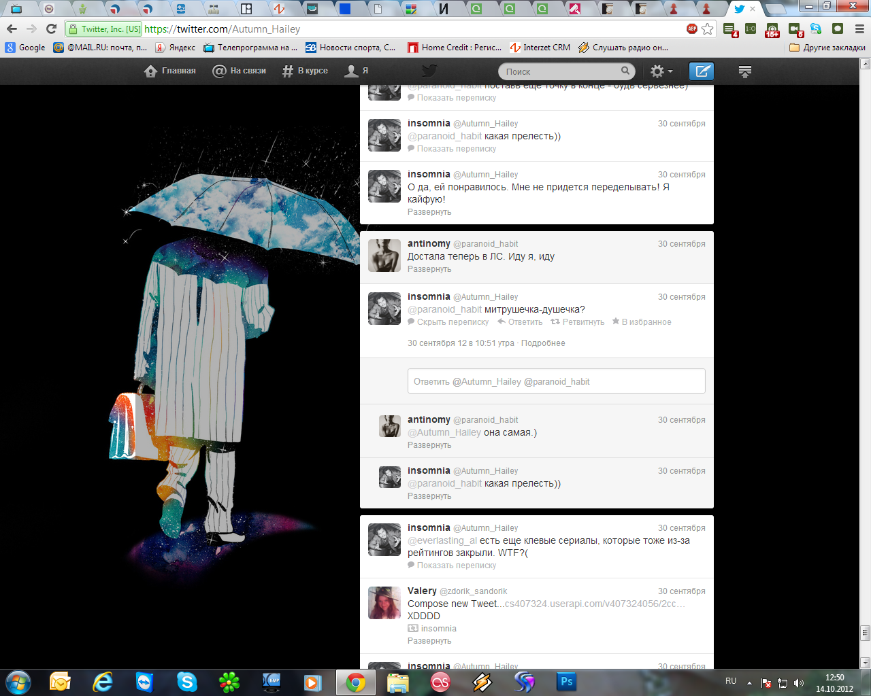Open the gear settings dropdown
Image resolution: width=871 pixels, height=696 pixels.
pyautogui.click(x=661, y=71)
